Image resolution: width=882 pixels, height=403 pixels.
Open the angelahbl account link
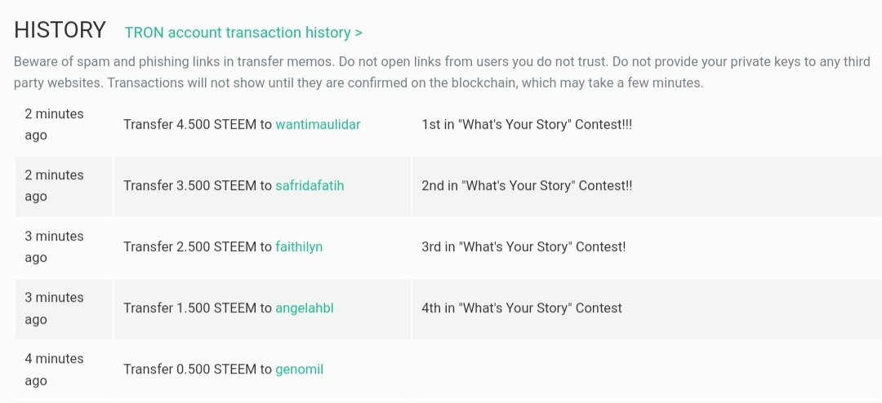click(x=305, y=308)
